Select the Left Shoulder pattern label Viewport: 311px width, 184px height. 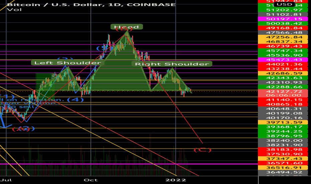pos(68,63)
